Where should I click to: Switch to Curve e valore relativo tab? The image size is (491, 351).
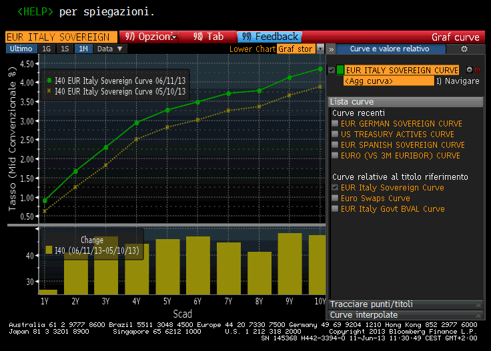(x=390, y=49)
